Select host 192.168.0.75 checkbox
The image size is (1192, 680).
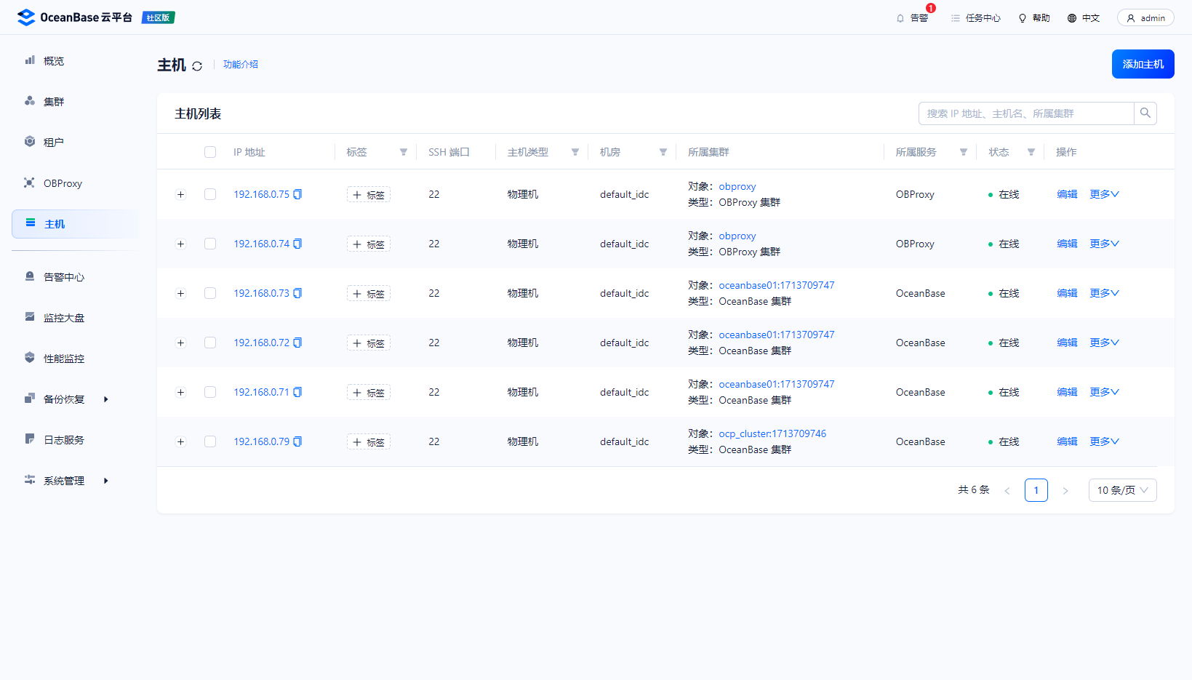pos(210,194)
